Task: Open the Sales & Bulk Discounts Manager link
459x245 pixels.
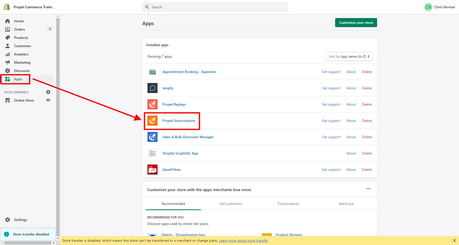Action: click(188, 137)
